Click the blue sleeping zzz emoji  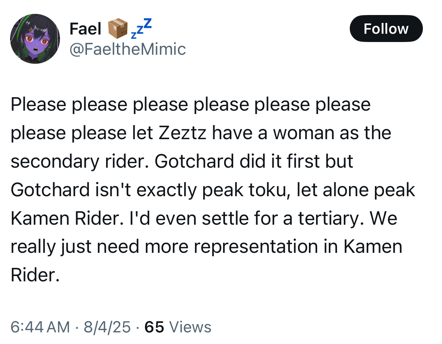point(141,29)
